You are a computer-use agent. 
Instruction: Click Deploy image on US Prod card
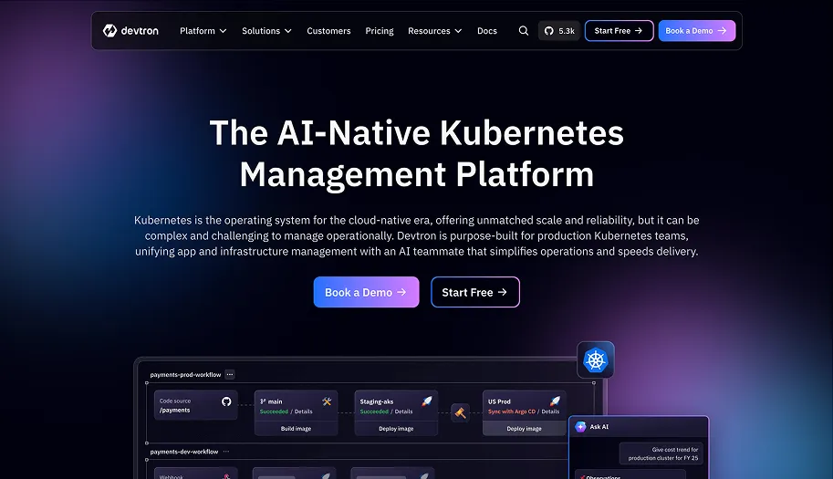click(x=524, y=429)
